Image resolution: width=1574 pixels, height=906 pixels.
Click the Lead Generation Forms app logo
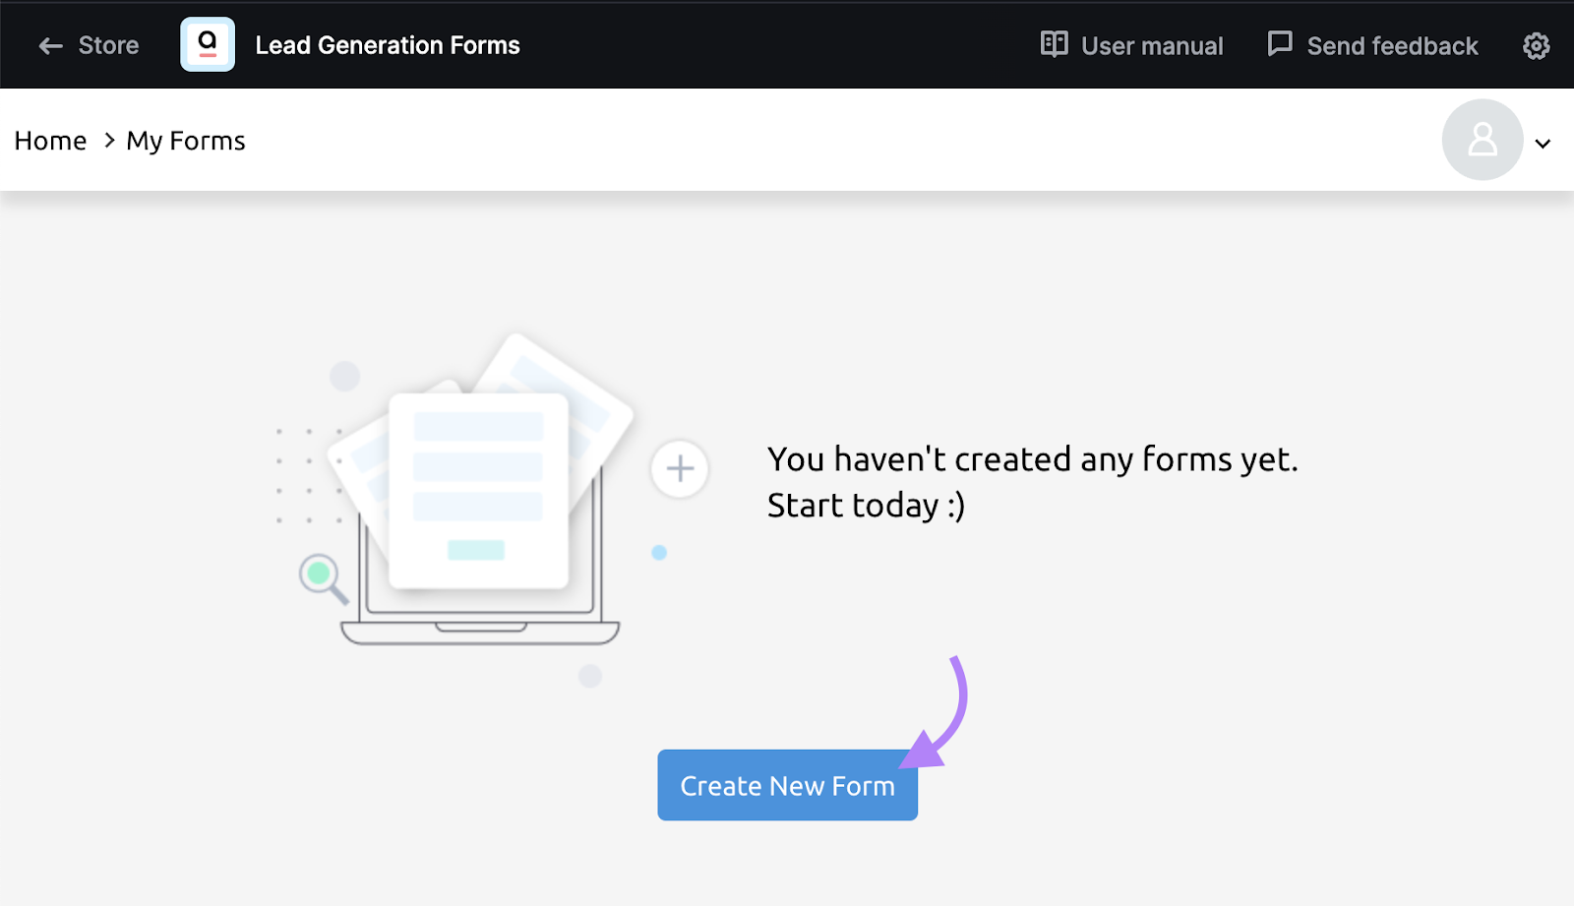(x=207, y=44)
